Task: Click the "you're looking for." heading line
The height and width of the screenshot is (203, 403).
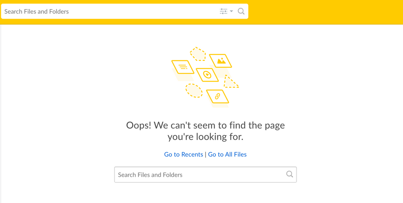Action: tap(205, 137)
